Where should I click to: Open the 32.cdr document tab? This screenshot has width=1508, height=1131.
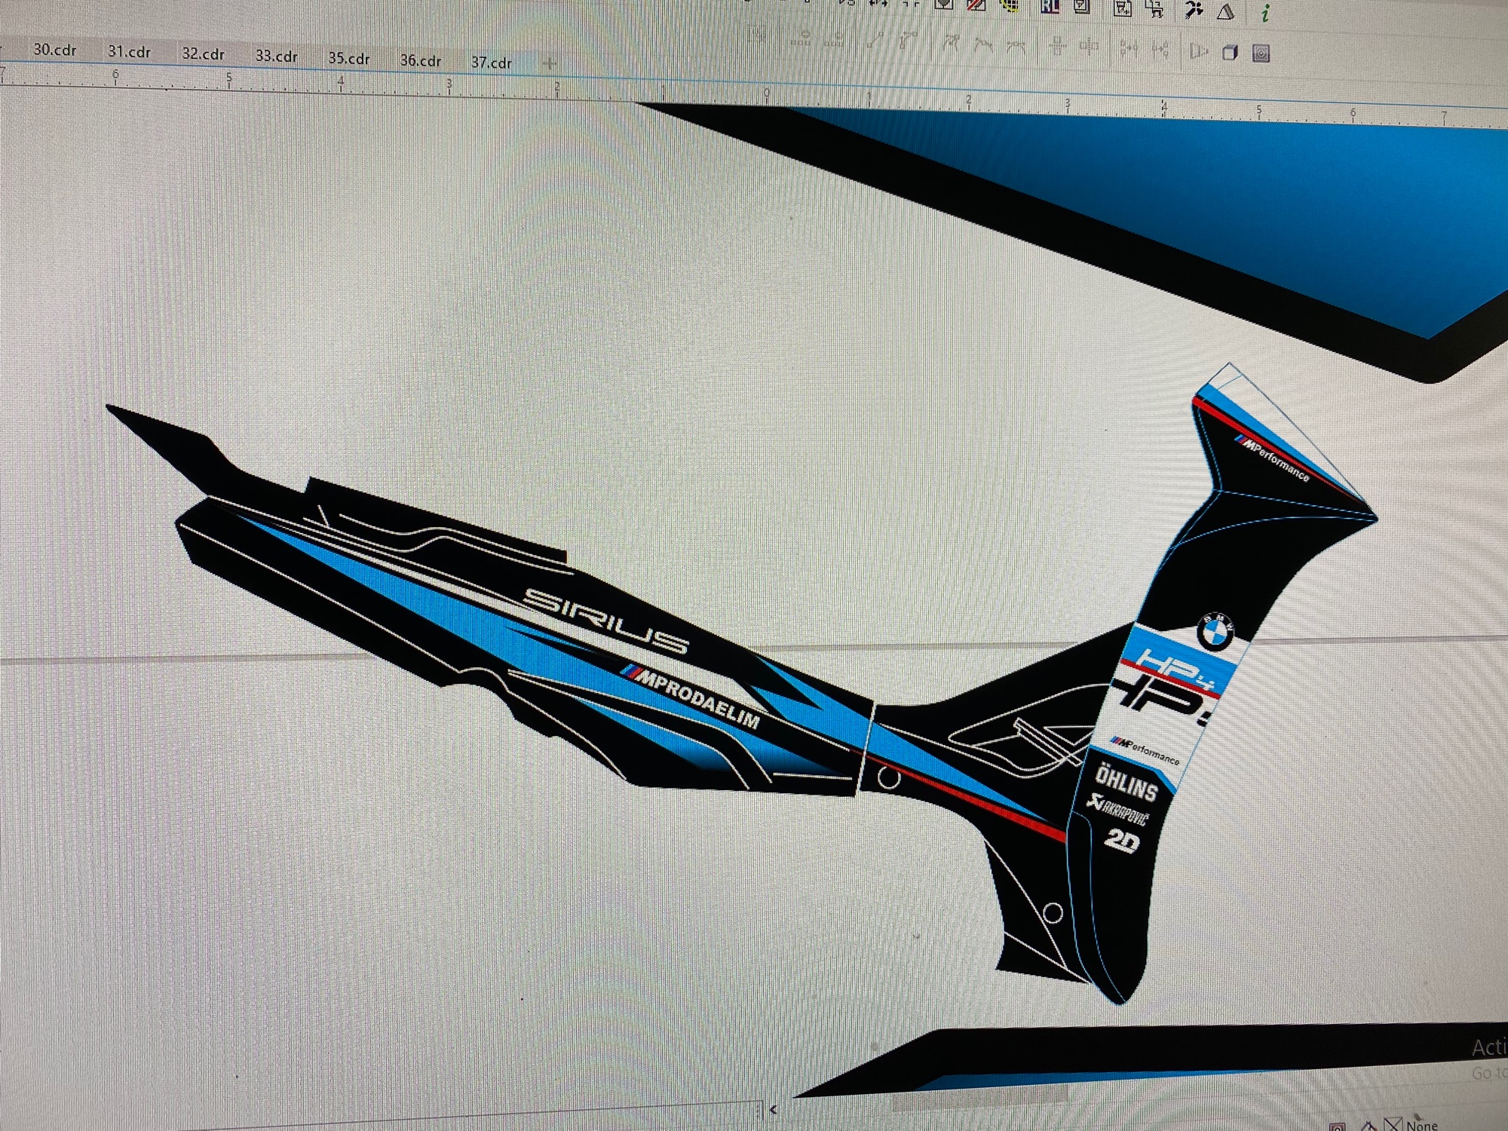(x=203, y=54)
